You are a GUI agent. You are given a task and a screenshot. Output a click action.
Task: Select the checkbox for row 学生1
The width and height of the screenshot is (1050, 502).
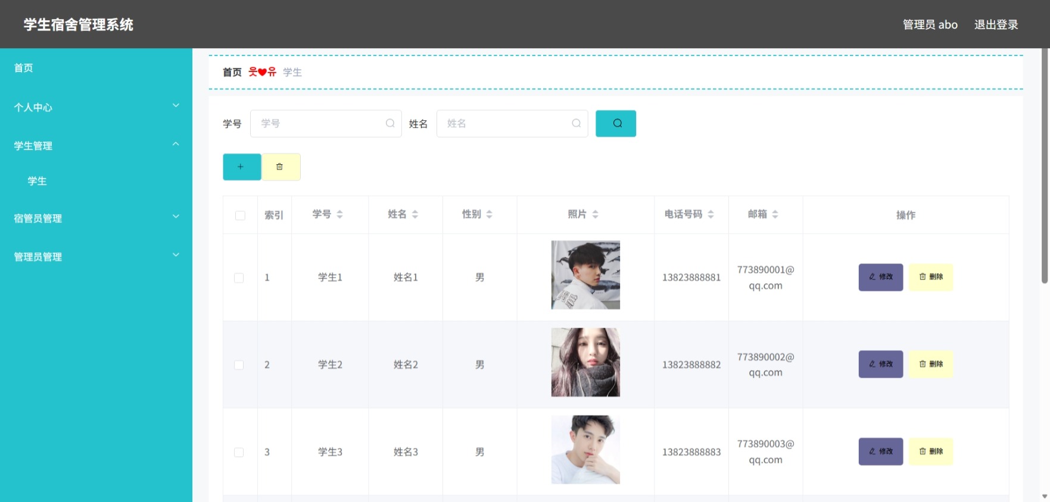point(239,278)
